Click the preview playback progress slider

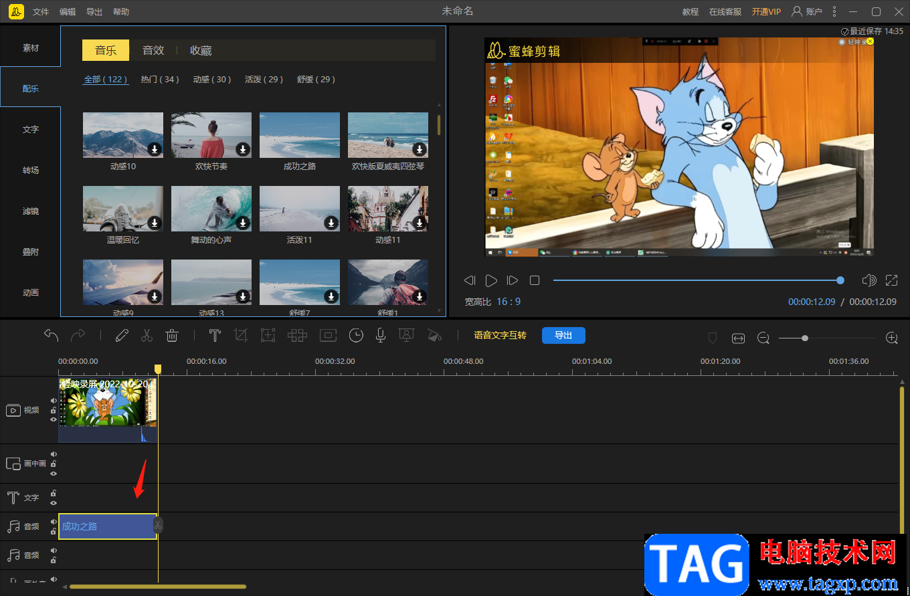point(697,280)
